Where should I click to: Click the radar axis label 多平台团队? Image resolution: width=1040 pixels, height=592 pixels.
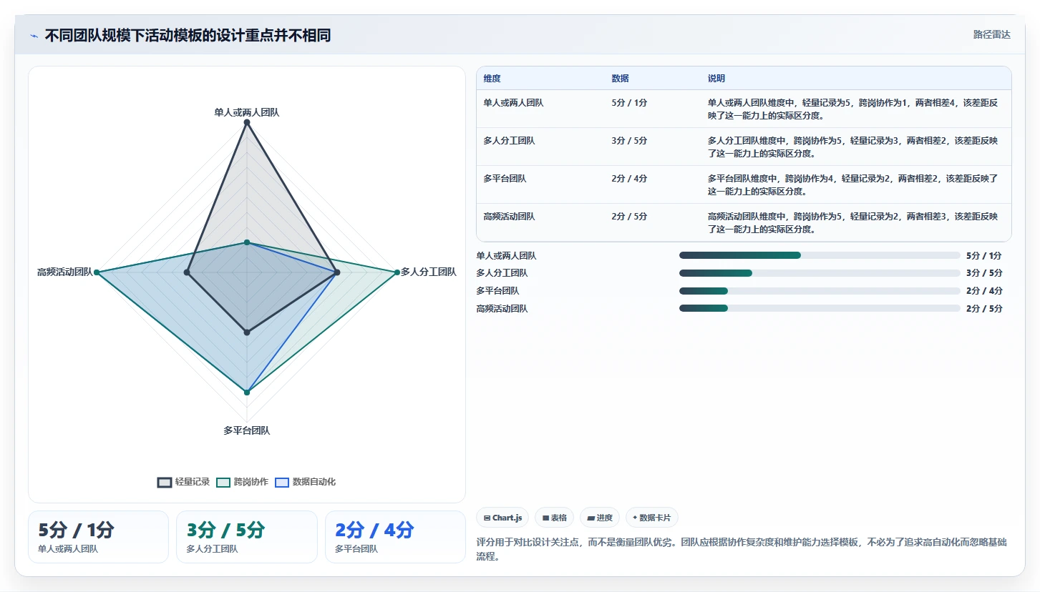(x=247, y=430)
